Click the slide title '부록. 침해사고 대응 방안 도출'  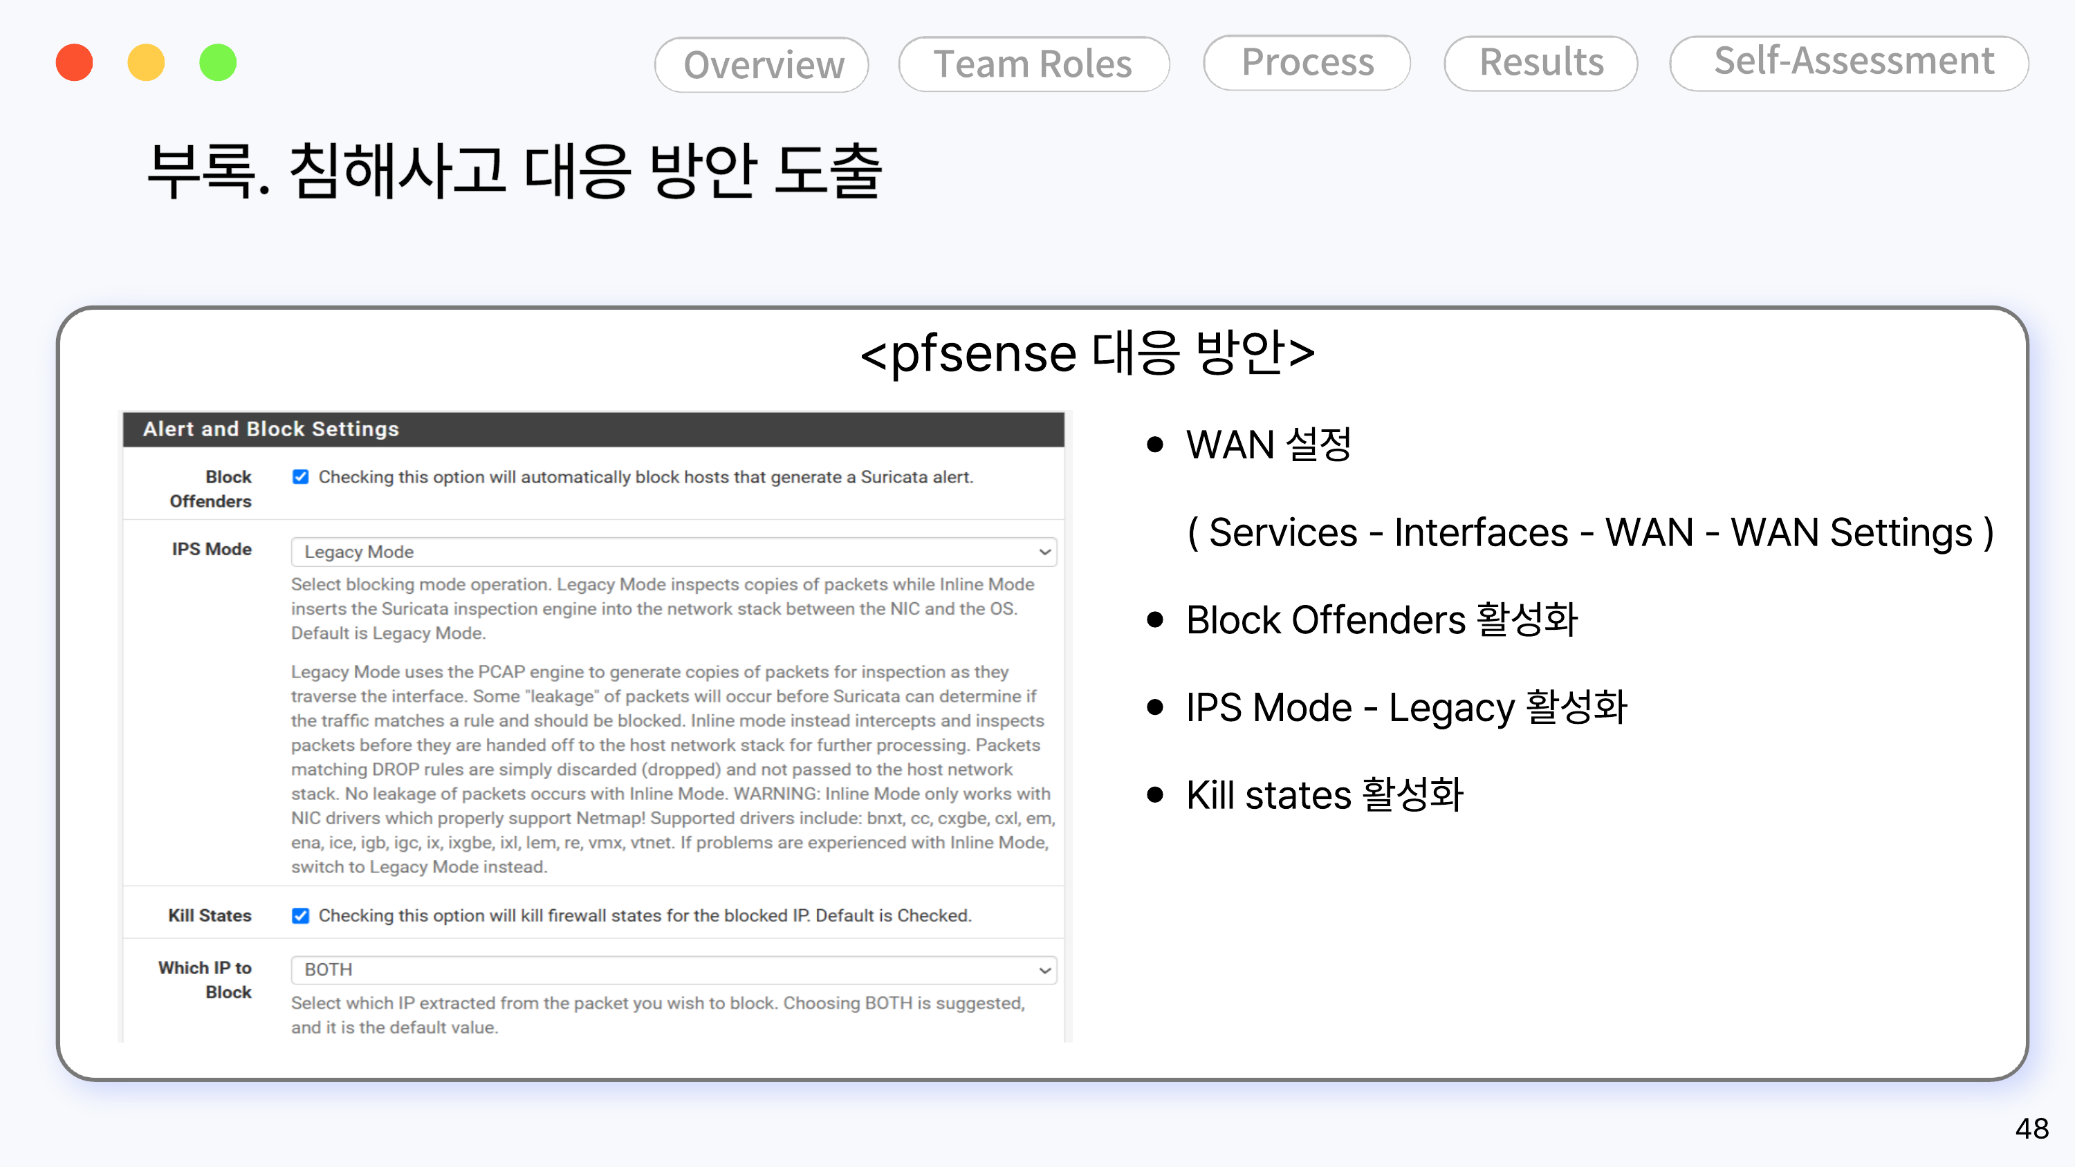tap(514, 171)
